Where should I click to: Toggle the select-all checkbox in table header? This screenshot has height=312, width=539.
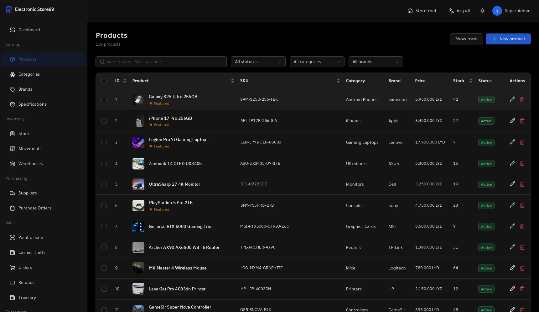104,81
